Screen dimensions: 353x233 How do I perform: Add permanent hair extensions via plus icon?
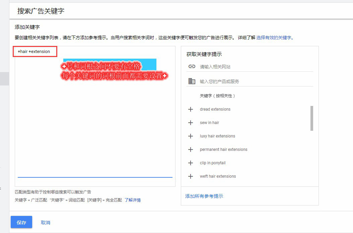click(191, 150)
